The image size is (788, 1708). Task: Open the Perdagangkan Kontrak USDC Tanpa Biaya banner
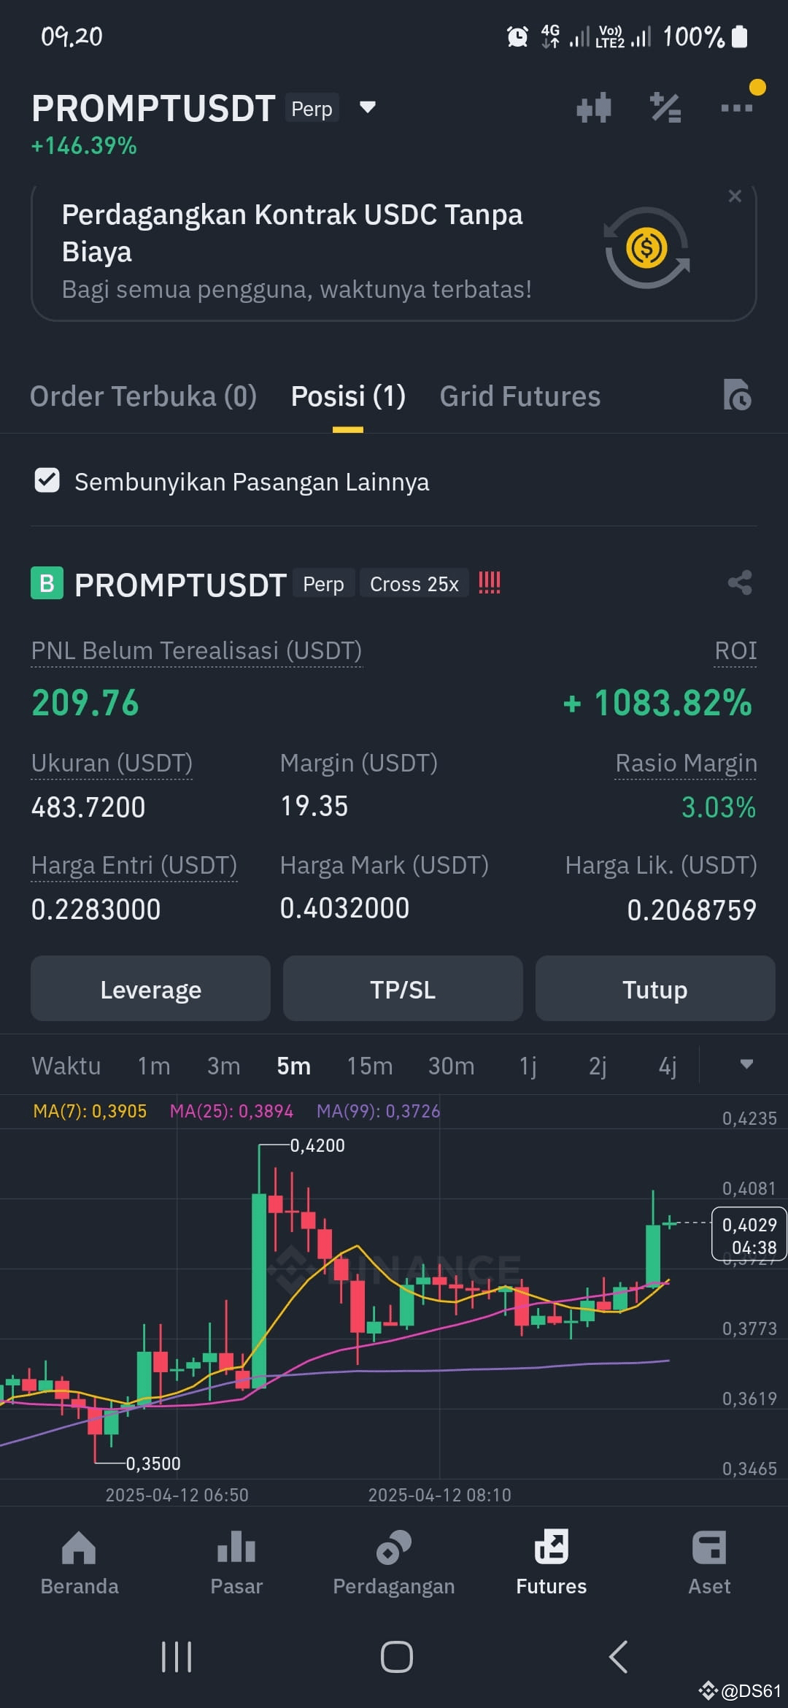394,252
